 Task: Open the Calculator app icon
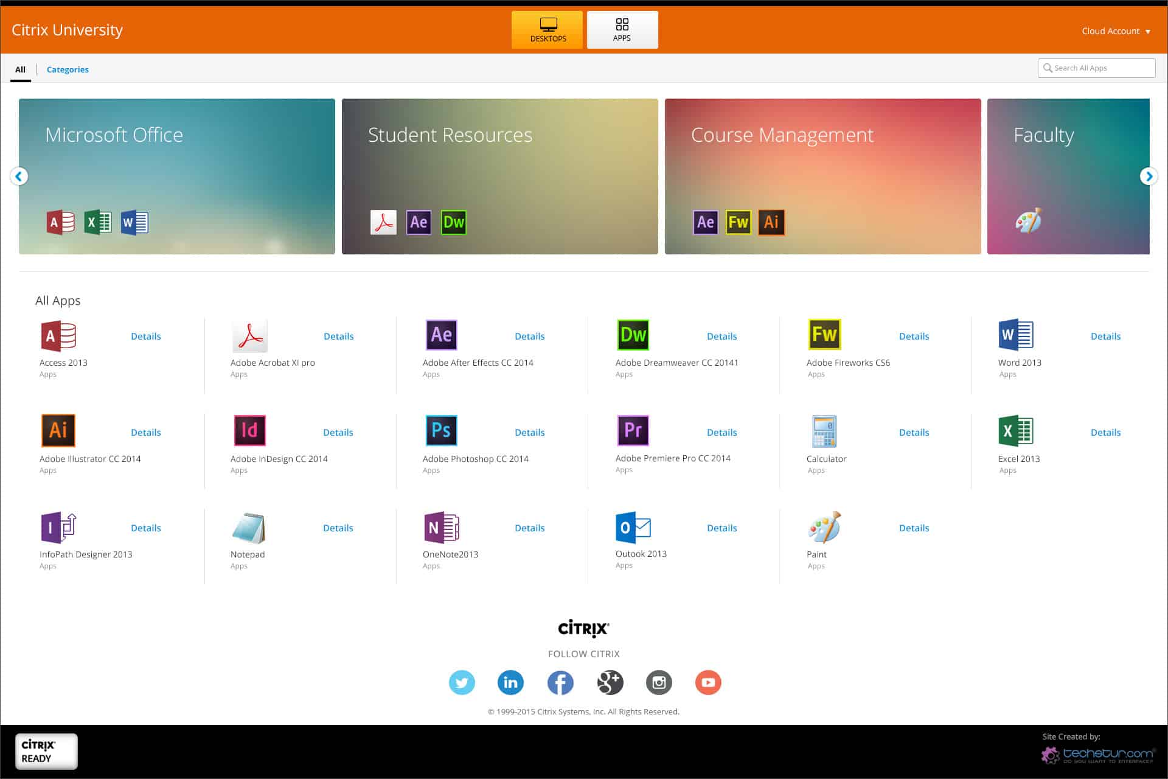tap(824, 431)
